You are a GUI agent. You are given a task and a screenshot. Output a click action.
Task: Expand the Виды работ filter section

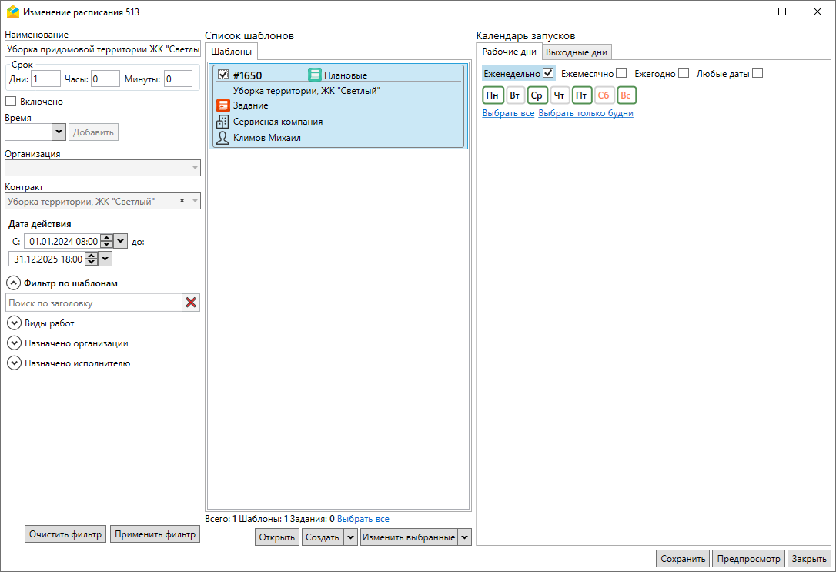tap(13, 323)
